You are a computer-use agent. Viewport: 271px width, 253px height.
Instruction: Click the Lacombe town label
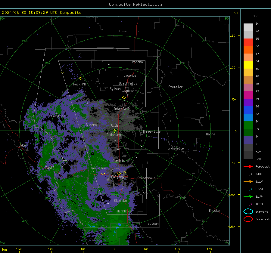click(x=130, y=76)
